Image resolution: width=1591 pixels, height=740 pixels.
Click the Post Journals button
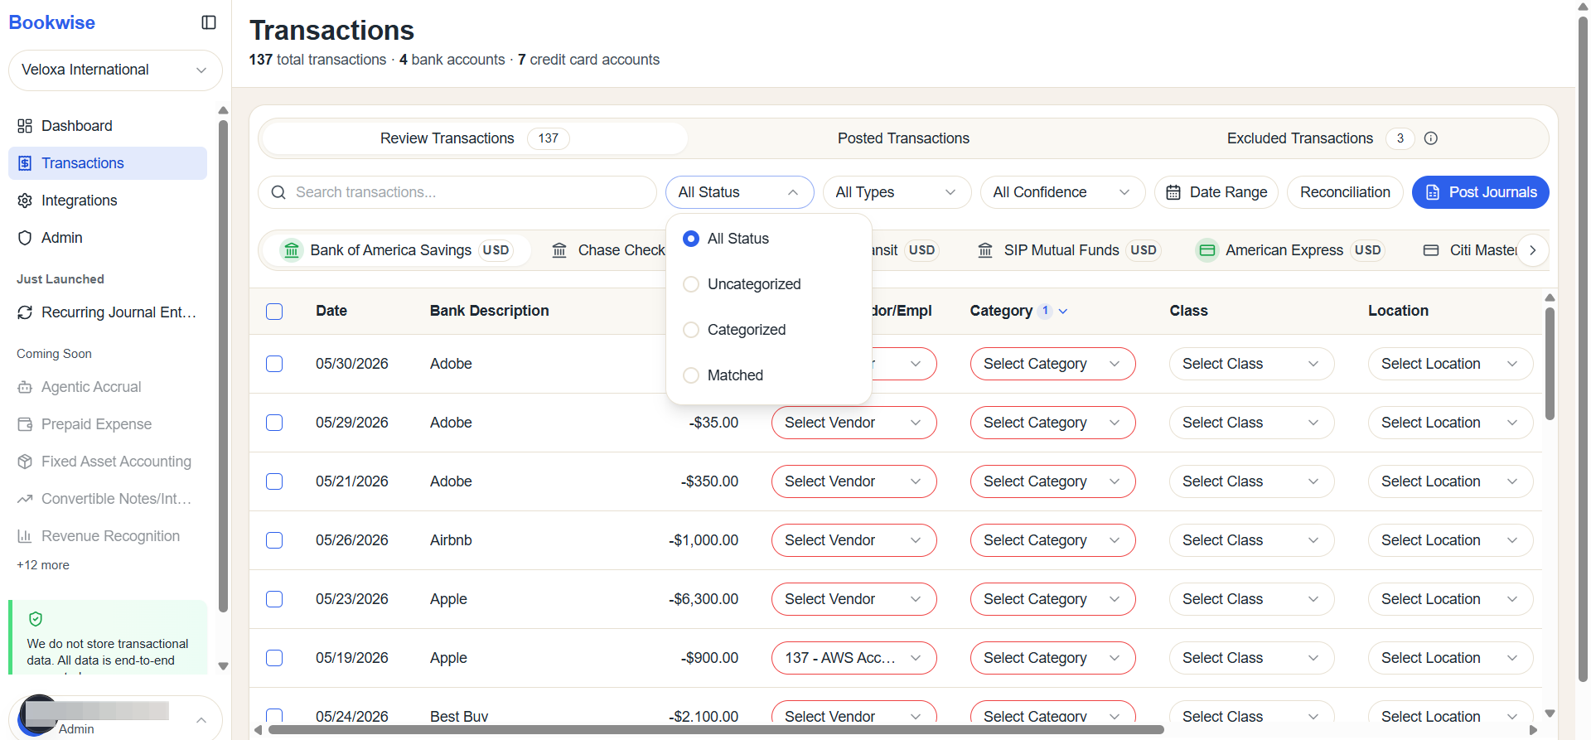[1480, 192]
